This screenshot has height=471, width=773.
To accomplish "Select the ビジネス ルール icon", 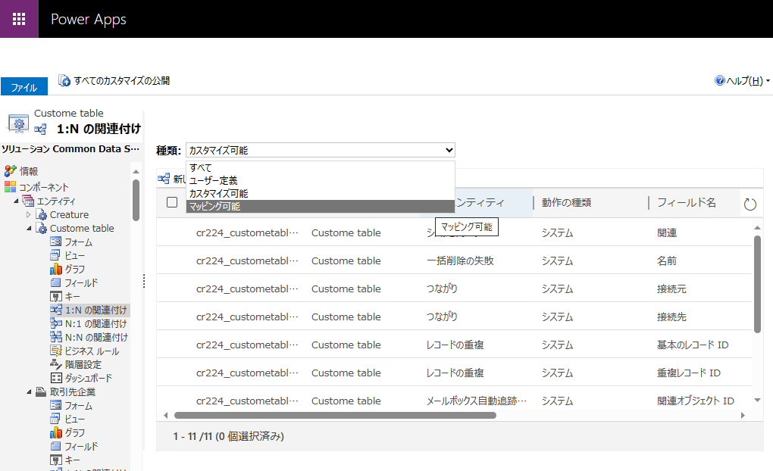I will [x=56, y=351].
